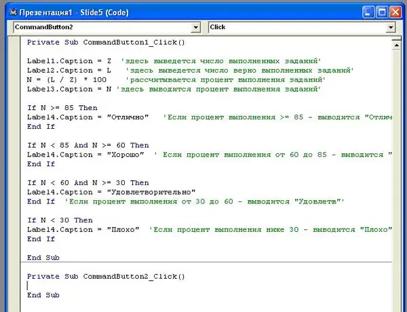Click the CommandButton2 text in the object box
Image resolution: width=407 pixels, height=312 pixels.
[41, 27]
